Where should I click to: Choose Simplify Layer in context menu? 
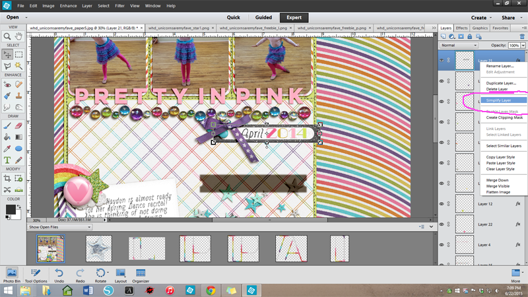tap(498, 100)
